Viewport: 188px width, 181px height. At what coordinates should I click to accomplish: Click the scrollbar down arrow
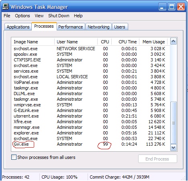[x=174, y=148]
